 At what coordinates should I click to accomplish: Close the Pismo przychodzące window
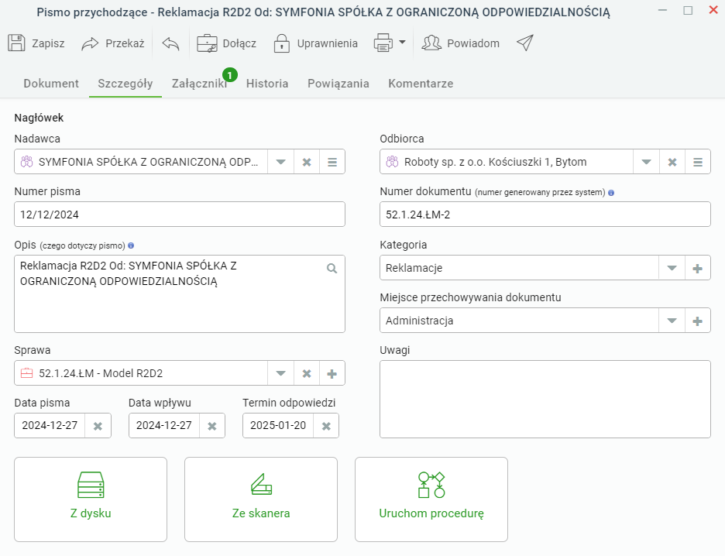[713, 10]
